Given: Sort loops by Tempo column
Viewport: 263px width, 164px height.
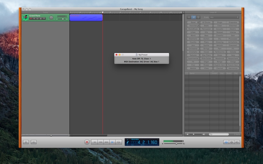Looking at the screenshot, I should 214,73.
